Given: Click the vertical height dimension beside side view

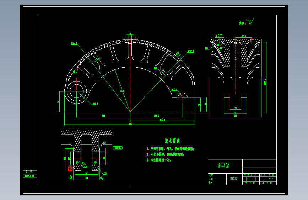Looking at the screenshot, I should point(265,82).
